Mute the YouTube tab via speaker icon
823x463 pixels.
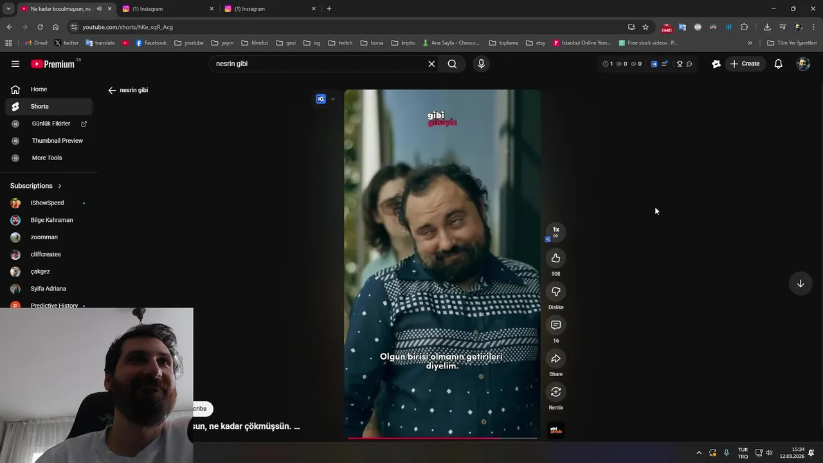99,9
